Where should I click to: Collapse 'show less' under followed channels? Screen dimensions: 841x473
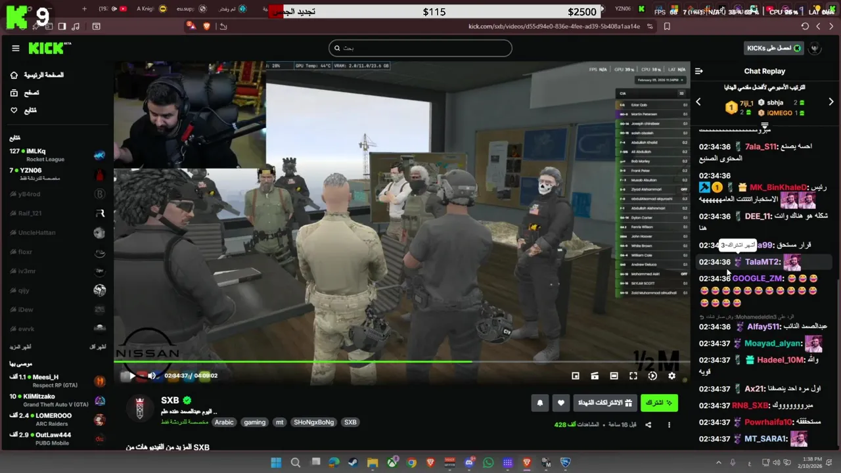pyautogui.click(x=98, y=346)
